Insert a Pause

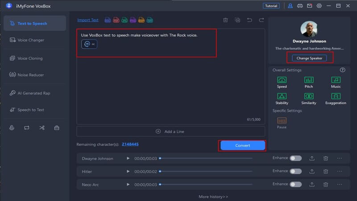pyautogui.click(x=282, y=123)
